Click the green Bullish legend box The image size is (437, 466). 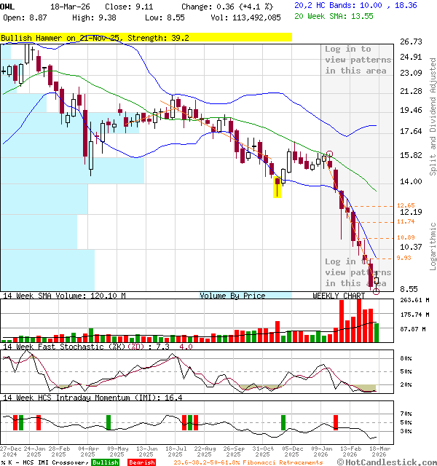coord(104,462)
